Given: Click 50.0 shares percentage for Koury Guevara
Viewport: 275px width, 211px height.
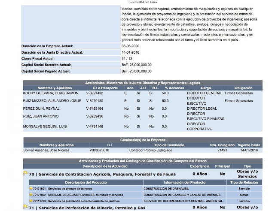Looking at the screenshot, I should (x=165, y=93).
